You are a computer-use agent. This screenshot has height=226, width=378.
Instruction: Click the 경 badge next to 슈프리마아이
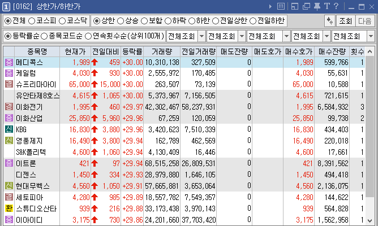[x=9, y=84]
